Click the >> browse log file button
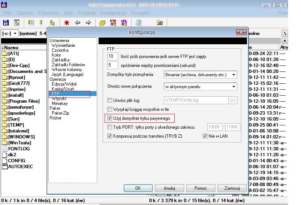The height and width of the screenshot is (205, 301). [x=233, y=100]
